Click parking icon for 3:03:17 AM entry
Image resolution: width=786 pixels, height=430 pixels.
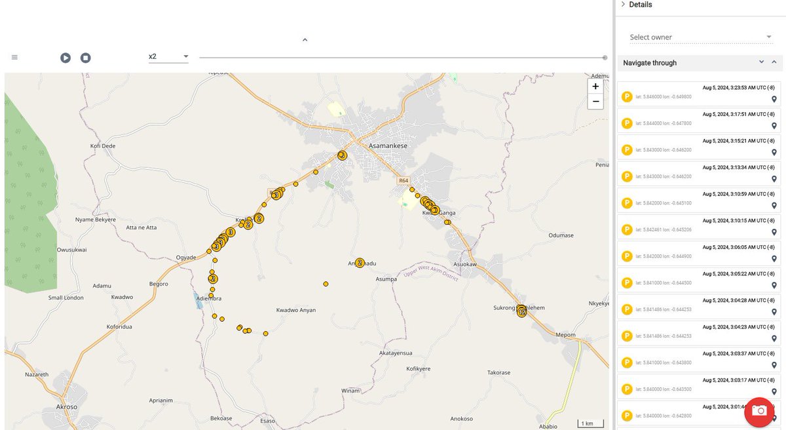coord(627,389)
